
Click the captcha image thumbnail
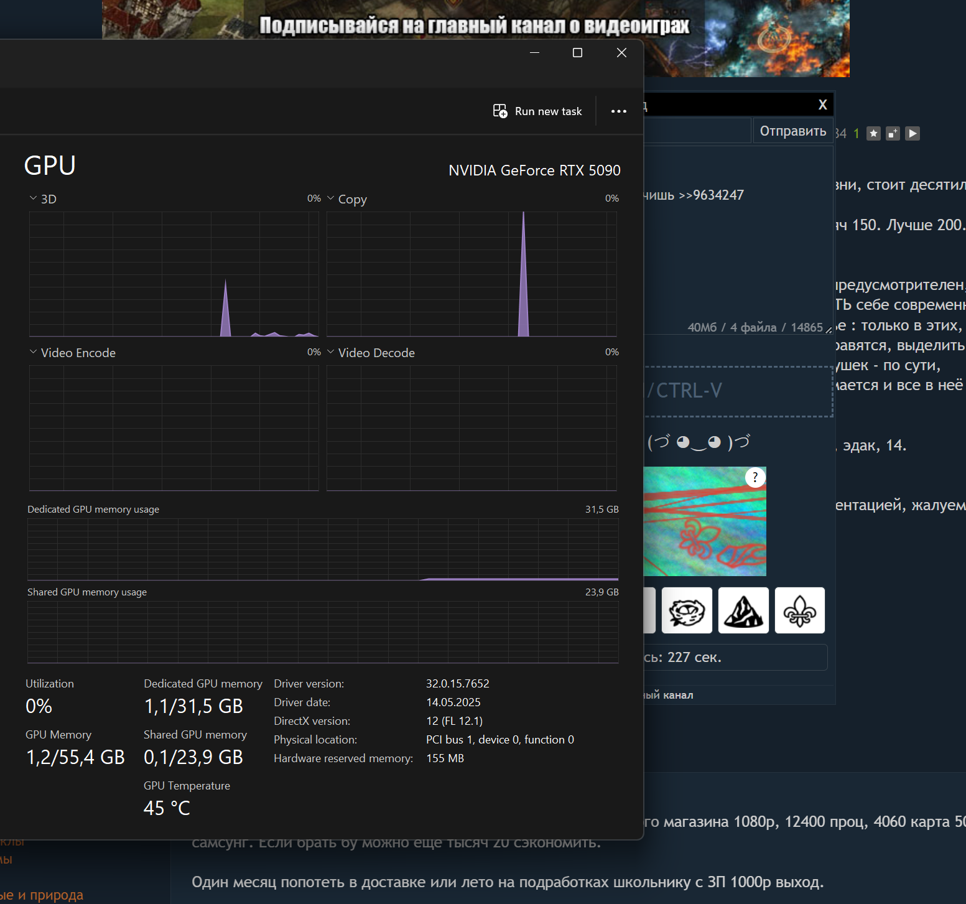tap(705, 521)
